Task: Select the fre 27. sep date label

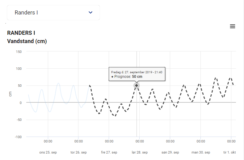Action: coord(109,152)
